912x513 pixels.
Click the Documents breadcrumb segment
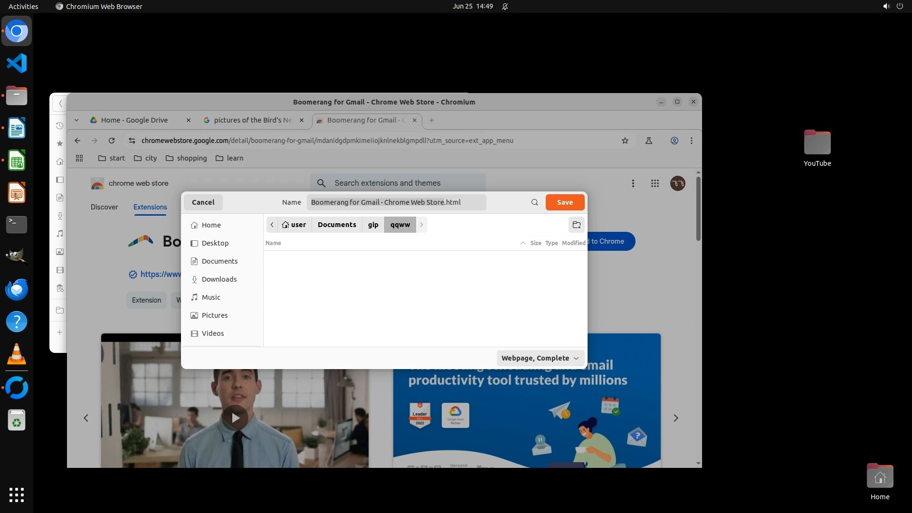[336, 225]
